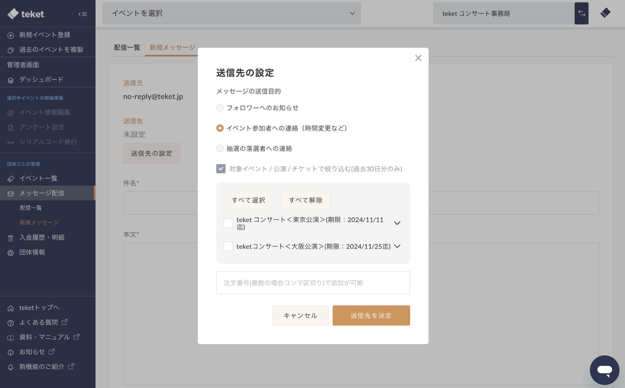Switch to 新規メッセージ tab

click(x=172, y=48)
